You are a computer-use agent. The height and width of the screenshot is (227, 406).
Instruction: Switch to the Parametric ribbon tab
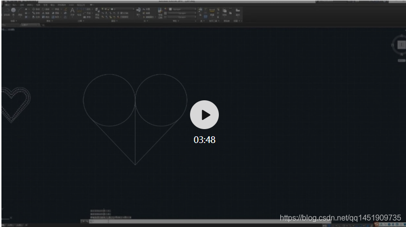(x=30, y=5)
